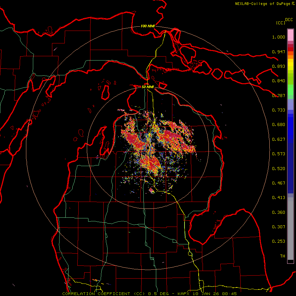Click the CORRELATION COEFFICIENT (CC) caption text
Viewport: 296px width, 296px height.
click(104, 294)
